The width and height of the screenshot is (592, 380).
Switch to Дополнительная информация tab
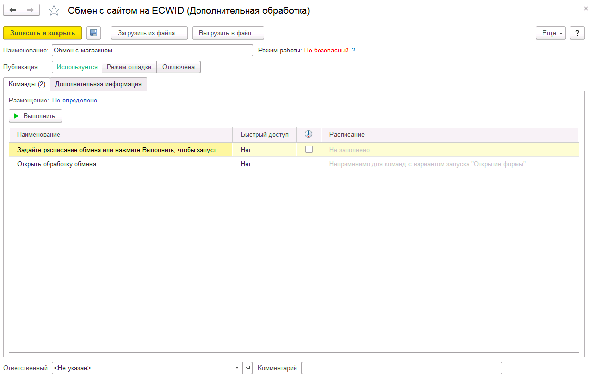pos(99,84)
